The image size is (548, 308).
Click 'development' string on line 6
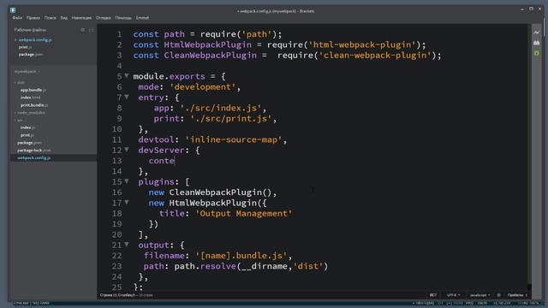(x=203, y=87)
